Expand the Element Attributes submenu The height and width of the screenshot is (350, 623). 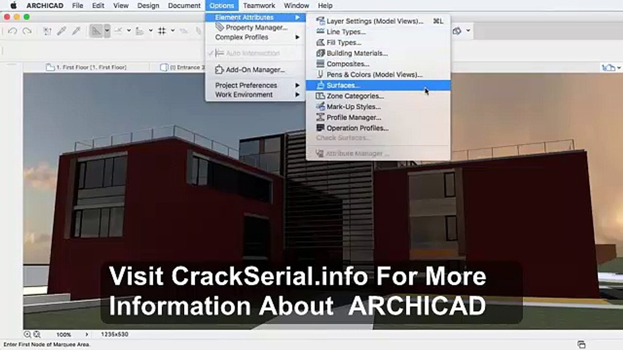coord(255,17)
